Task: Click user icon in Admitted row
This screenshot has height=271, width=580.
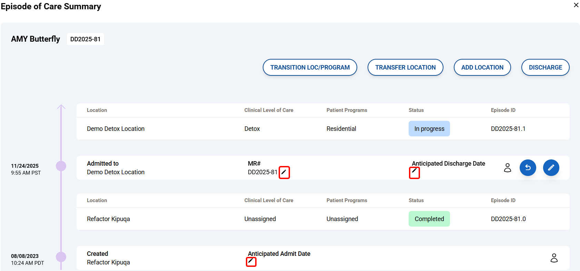Action: (x=507, y=168)
